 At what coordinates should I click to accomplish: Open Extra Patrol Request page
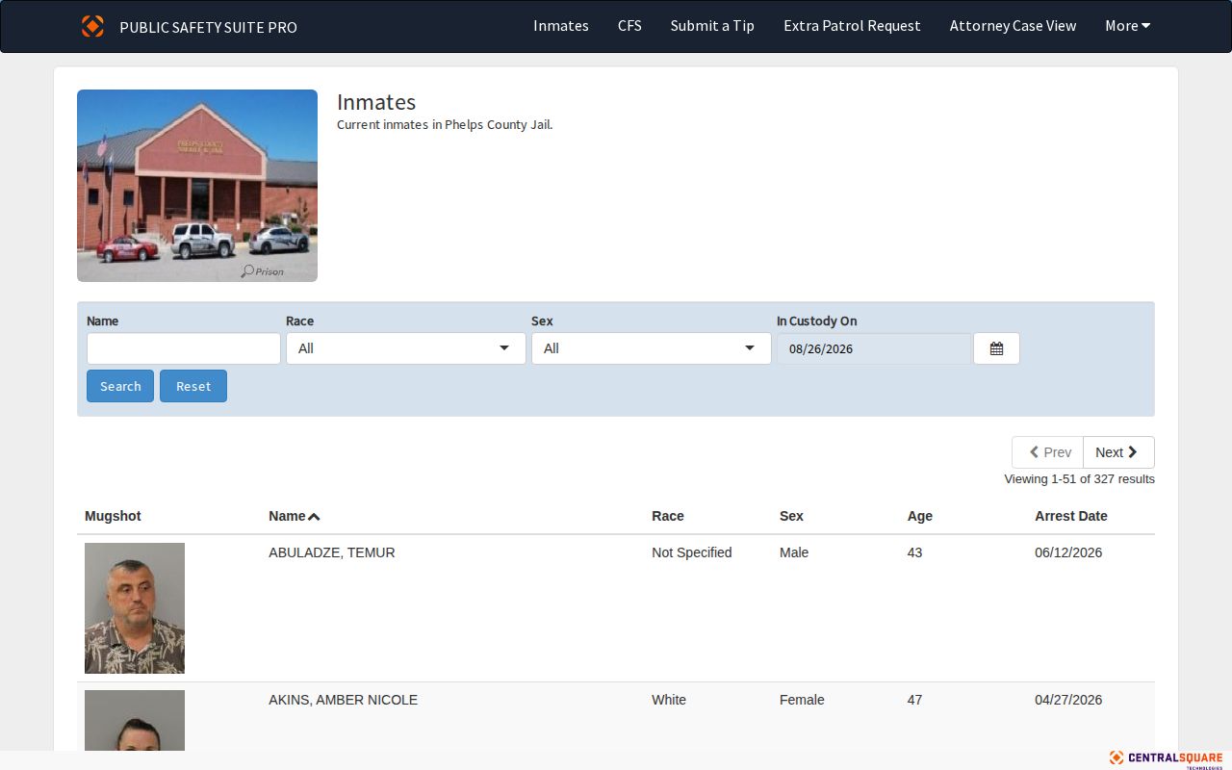[852, 26]
